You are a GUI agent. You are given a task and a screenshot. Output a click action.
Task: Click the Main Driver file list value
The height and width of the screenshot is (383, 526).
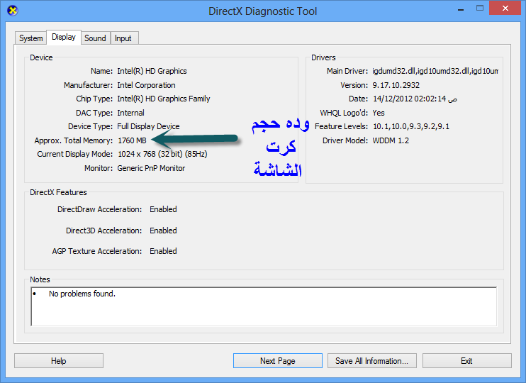pyautogui.click(x=435, y=71)
